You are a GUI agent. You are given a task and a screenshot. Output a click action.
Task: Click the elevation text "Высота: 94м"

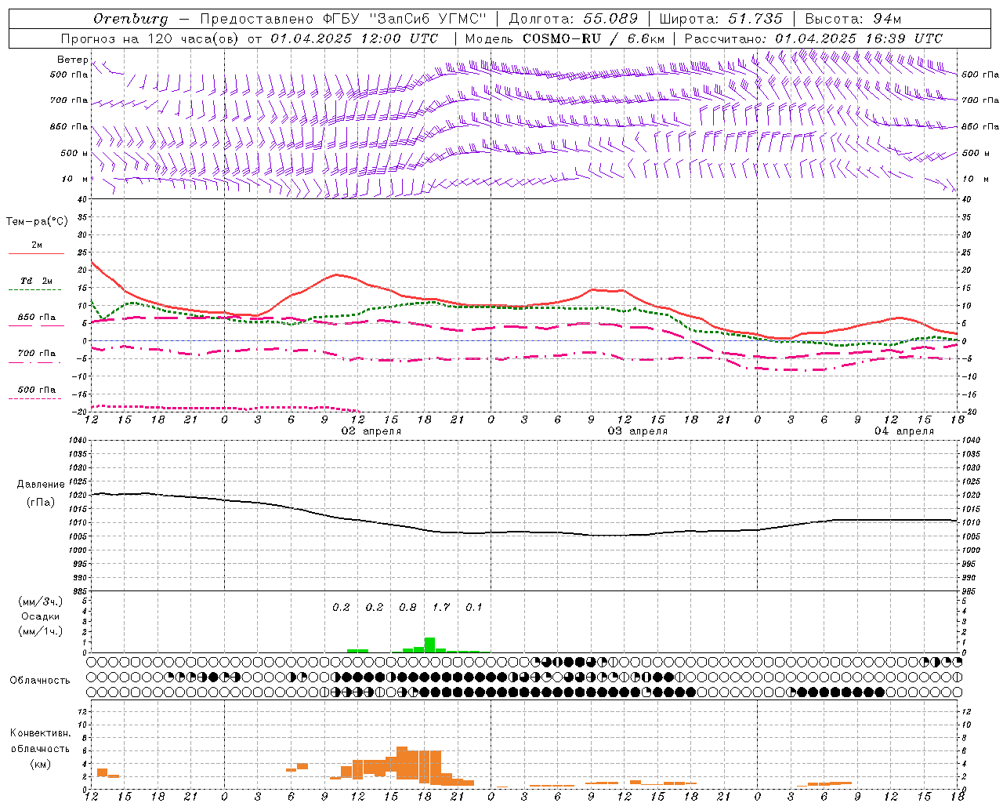pyautogui.click(x=853, y=19)
